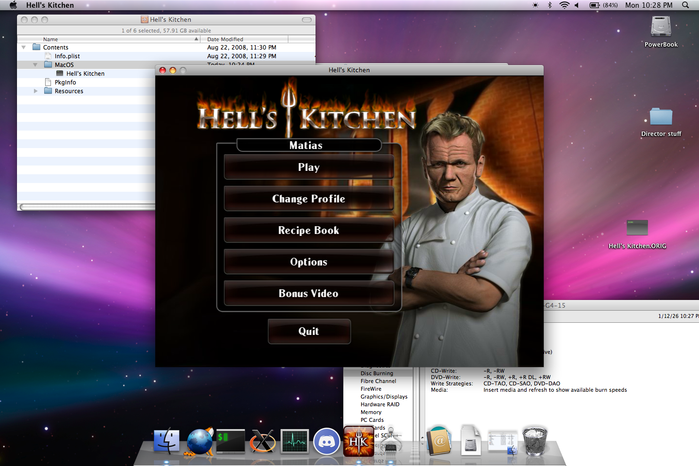699x466 pixels.
Task: Select Fibre Channel in System Profiler list
Action: (x=378, y=381)
